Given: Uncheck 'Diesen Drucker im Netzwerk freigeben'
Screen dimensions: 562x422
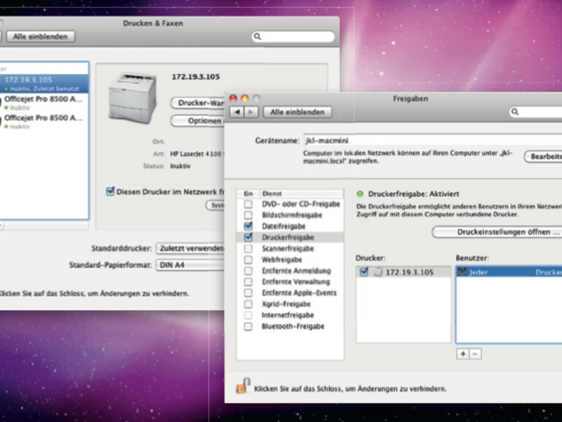Looking at the screenshot, I should 110,191.
